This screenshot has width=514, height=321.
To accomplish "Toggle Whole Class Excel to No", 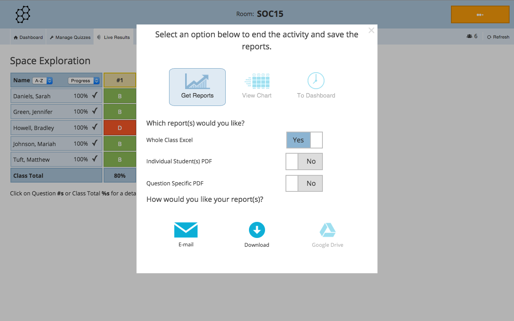I will point(316,140).
